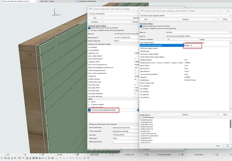Click the Archicad logo in Custom Elements title

[x=91, y=8]
